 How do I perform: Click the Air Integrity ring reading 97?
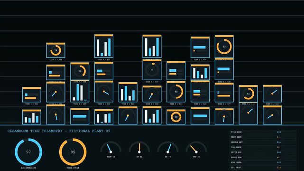(x=28, y=152)
